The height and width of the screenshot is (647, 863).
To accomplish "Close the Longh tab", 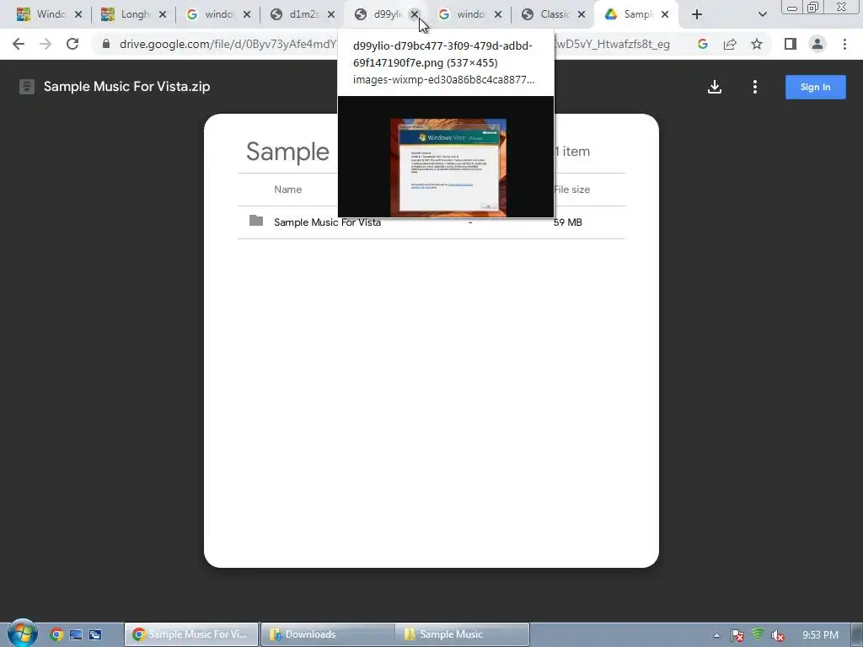I will coord(163,15).
